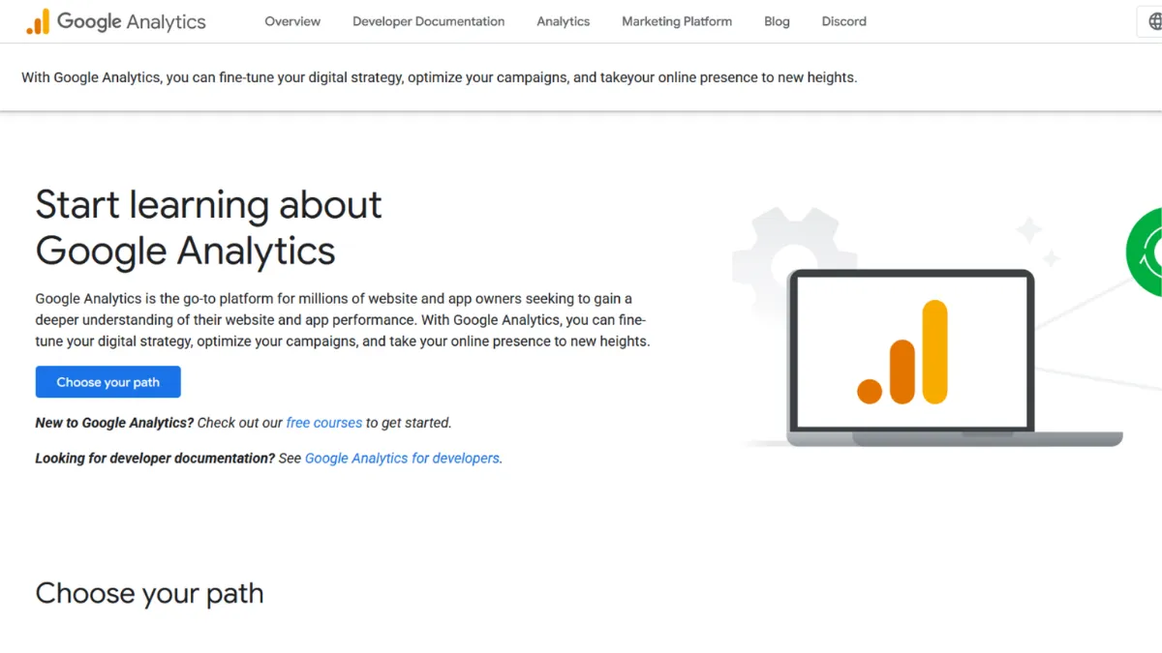This screenshot has width=1162, height=653.
Task: Open the language selector globe icon
Action: (1155, 20)
